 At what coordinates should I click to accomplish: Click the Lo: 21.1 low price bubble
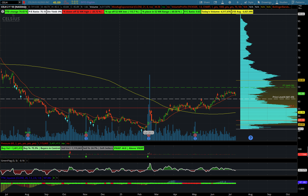[x=149, y=133]
